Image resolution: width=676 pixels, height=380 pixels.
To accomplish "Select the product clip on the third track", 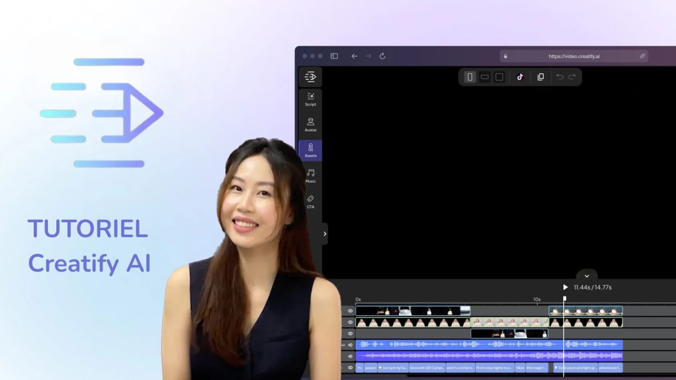I will pyautogui.click(x=509, y=334).
